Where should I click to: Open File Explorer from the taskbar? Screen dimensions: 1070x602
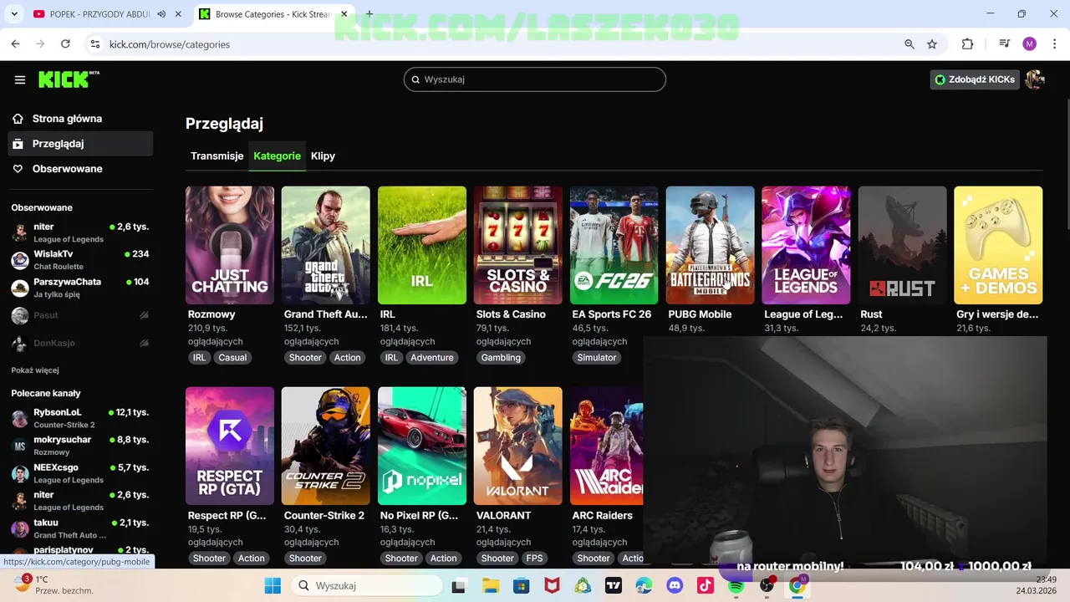click(x=490, y=586)
